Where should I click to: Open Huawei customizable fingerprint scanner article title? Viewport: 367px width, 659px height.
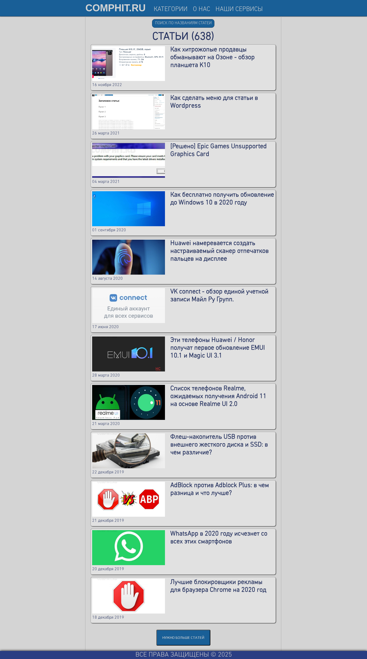point(220,251)
